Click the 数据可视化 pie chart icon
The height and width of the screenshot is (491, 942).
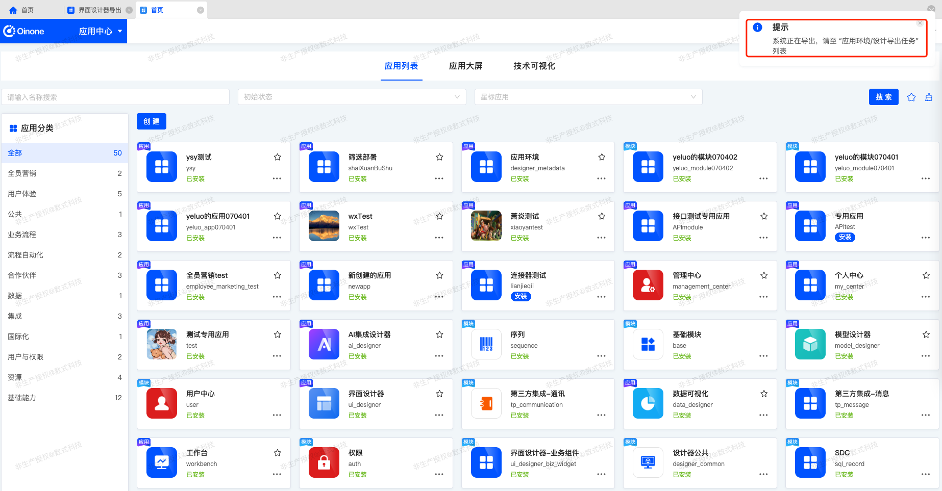pyautogui.click(x=648, y=403)
